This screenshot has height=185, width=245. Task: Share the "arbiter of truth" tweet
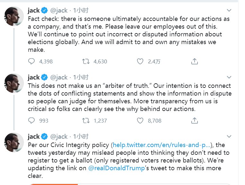(x=194, y=121)
